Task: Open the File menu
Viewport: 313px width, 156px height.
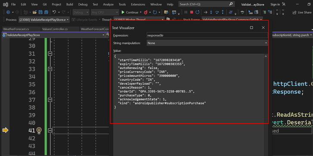Action: [13, 4]
